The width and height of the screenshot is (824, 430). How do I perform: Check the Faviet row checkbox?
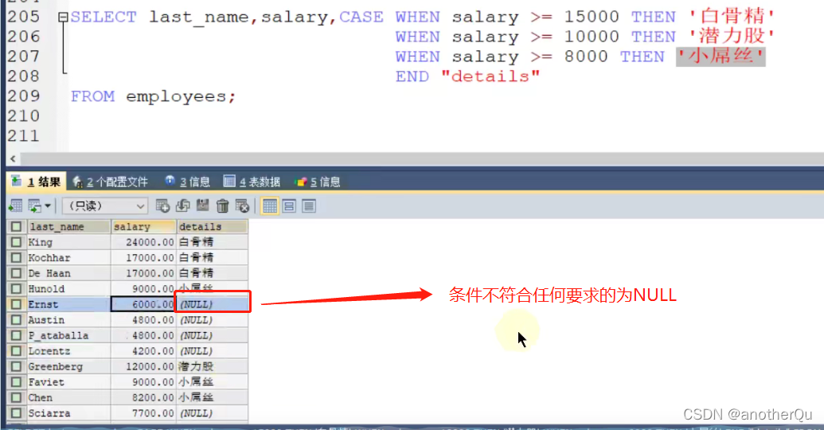[x=16, y=381]
